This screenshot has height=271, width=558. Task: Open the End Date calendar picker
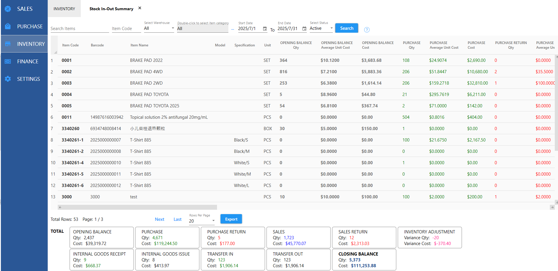tap(304, 29)
